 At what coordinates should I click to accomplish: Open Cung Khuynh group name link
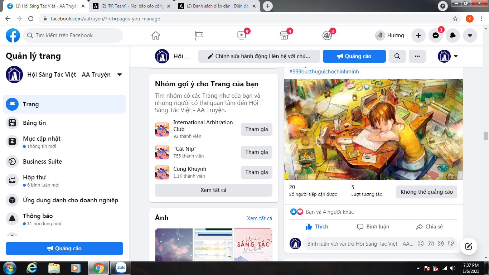(190, 169)
